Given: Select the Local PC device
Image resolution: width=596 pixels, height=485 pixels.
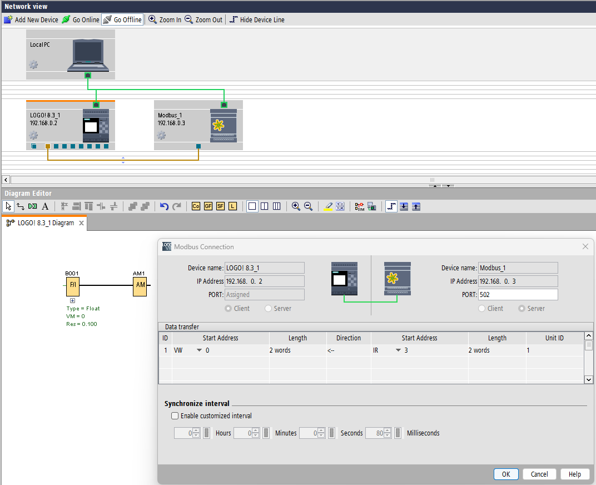Looking at the screenshot, I should point(71,55).
